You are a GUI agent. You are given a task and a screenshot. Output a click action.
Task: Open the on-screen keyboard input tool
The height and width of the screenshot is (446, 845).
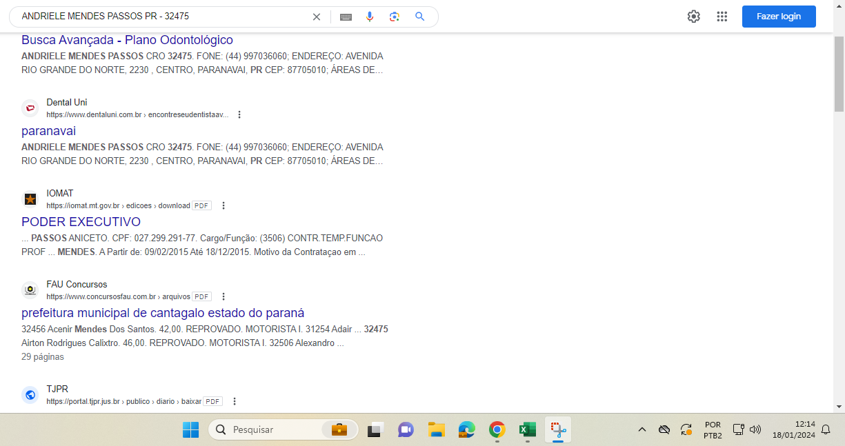[x=346, y=17]
